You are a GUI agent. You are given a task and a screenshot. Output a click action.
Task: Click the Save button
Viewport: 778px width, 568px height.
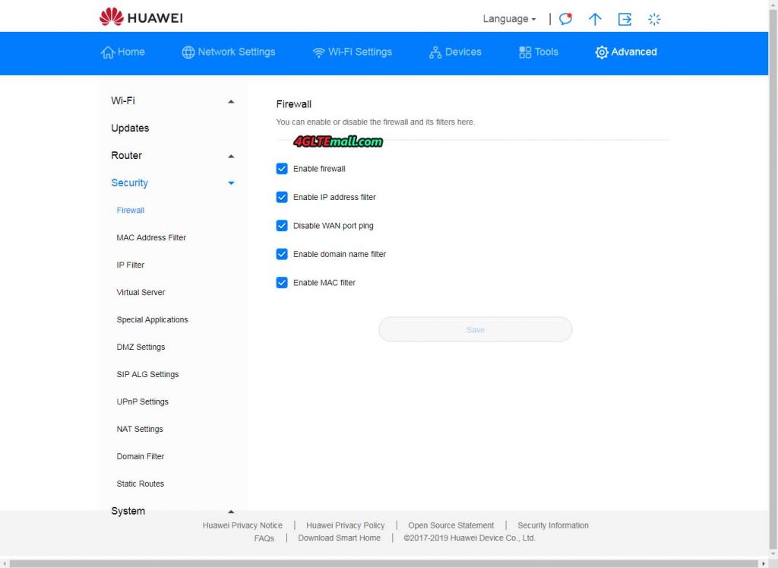[x=475, y=329]
